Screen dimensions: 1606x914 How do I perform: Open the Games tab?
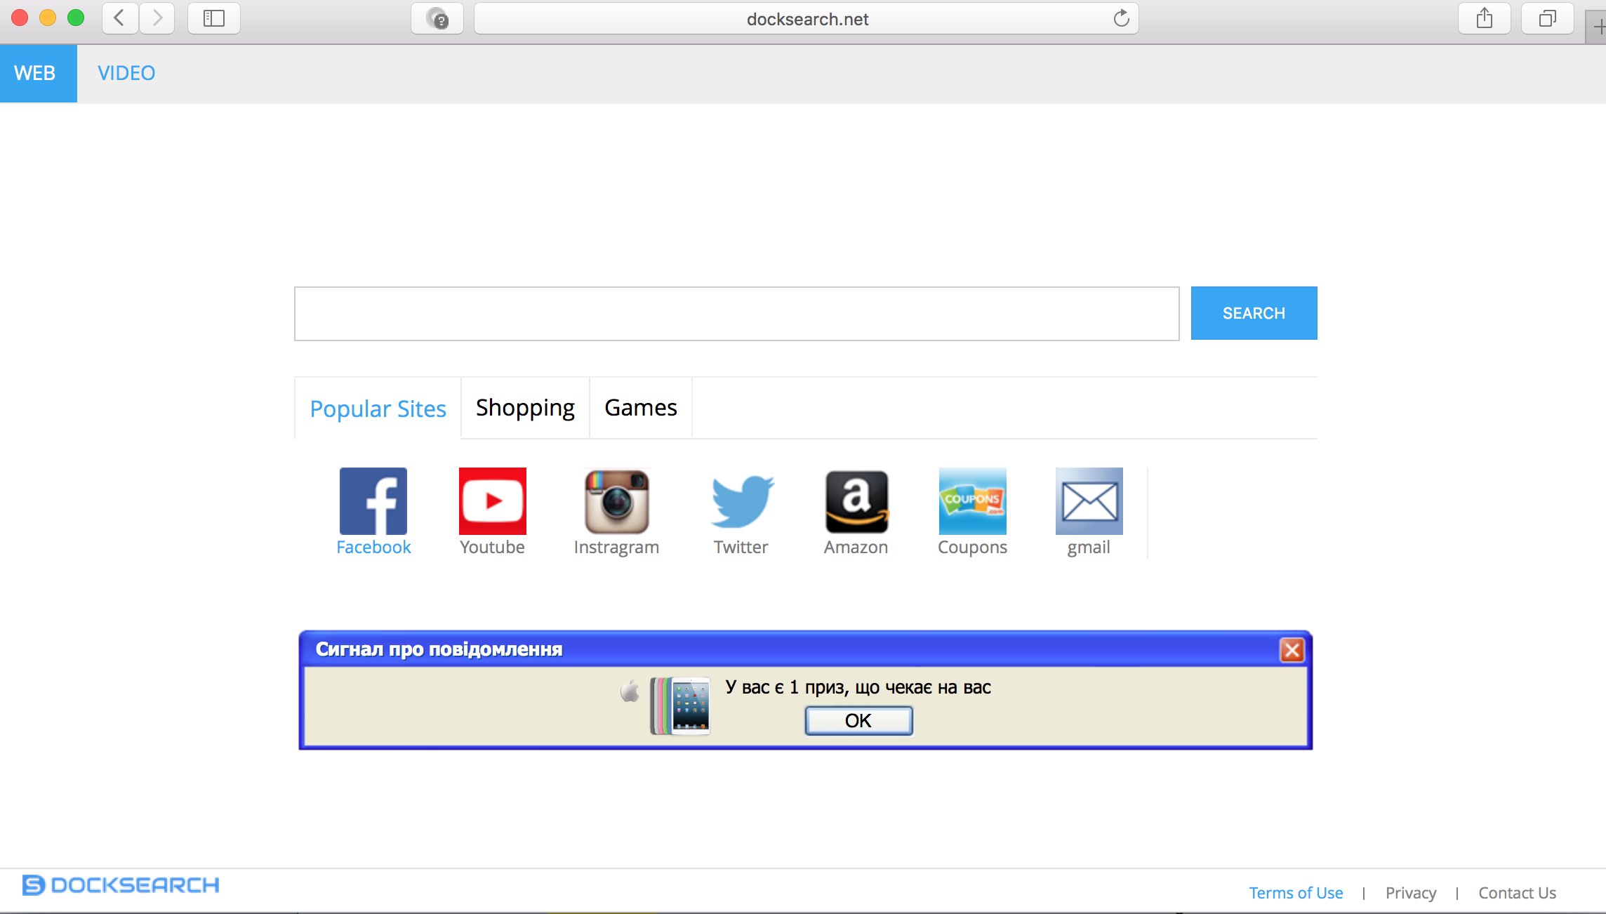[x=640, y=408]
